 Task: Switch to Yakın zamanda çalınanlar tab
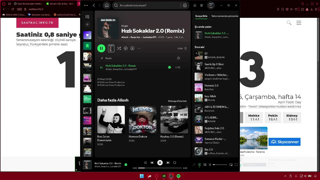coord(225,16)
